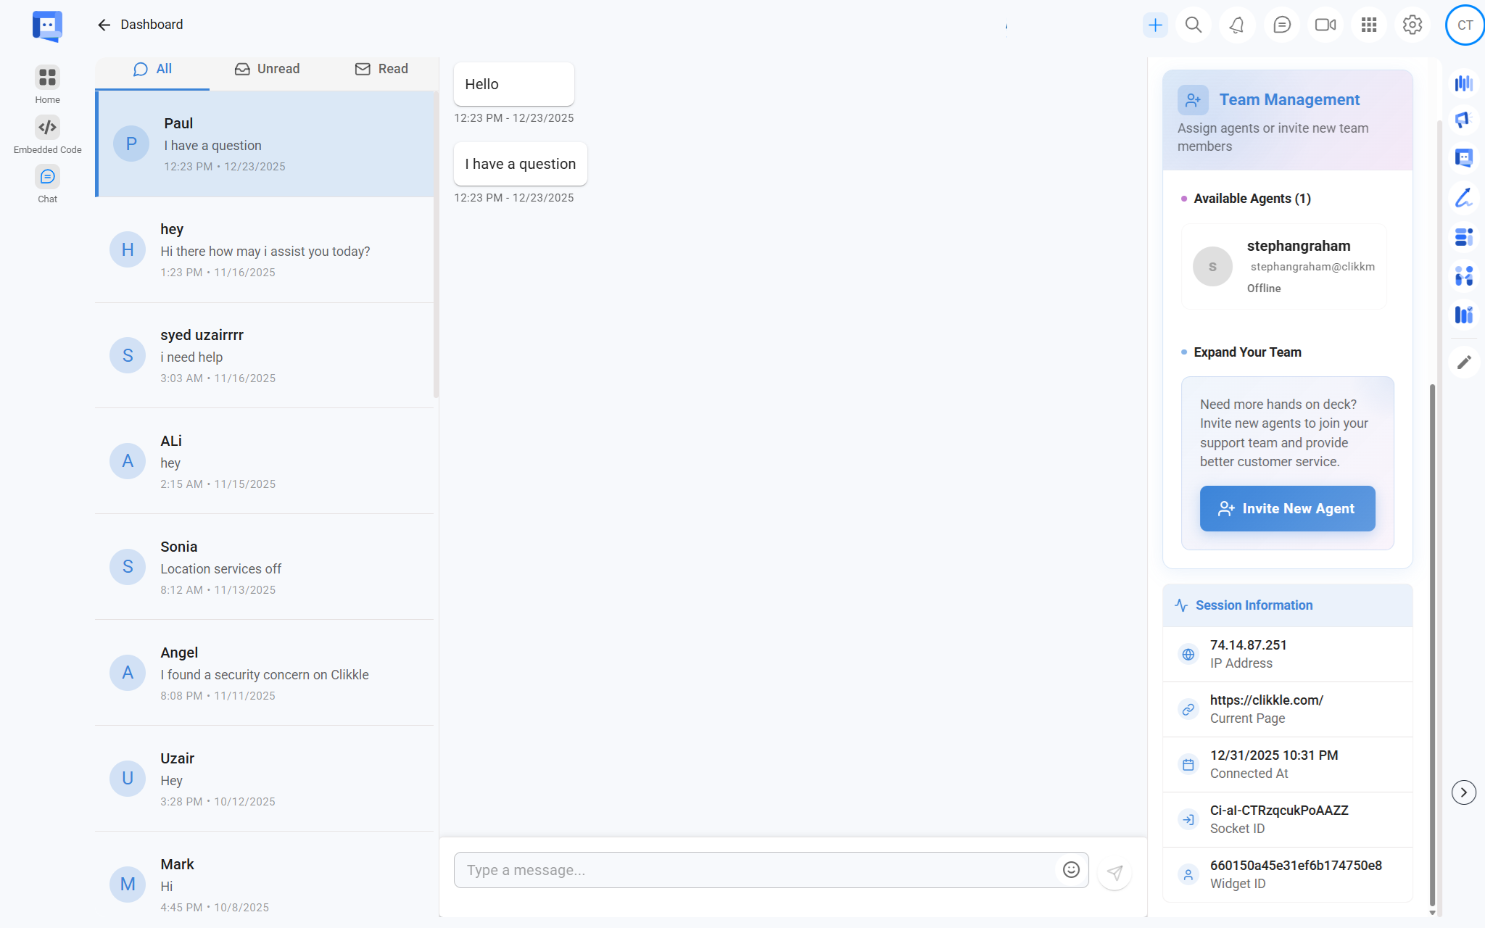
Task: Open the CT profile avatar menu
Action: (x=1465, y=25)
